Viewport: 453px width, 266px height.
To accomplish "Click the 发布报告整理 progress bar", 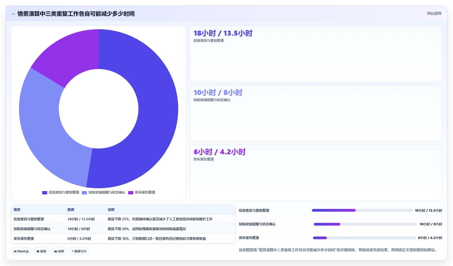I will tap(364, 238).
